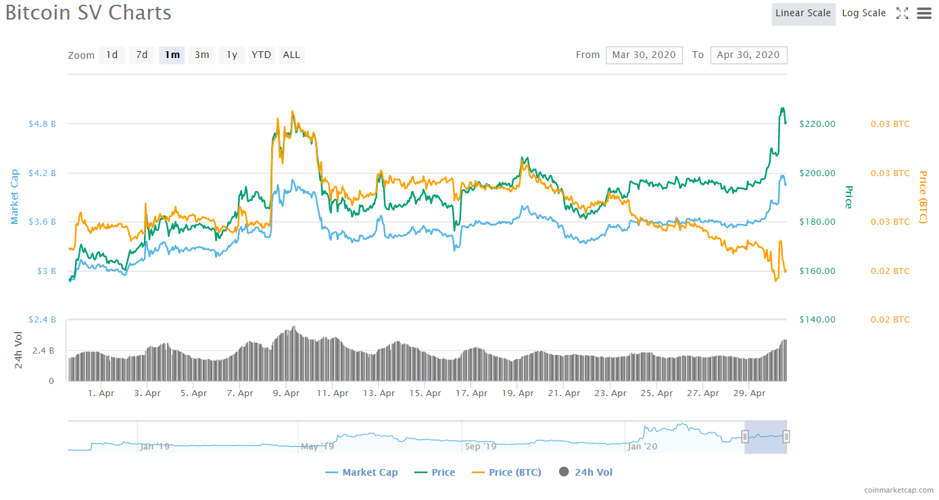Click the $2.4 B volume axis label
Image resolution: width=939 pixels, height=500 pixels.
coord(42,320)
